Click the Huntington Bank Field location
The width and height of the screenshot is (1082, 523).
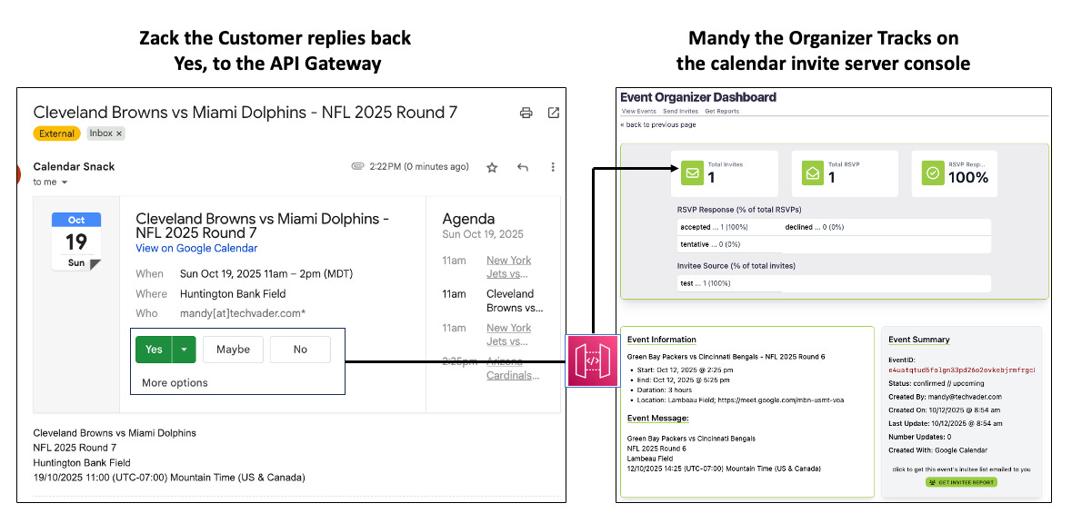pos(234,293)
